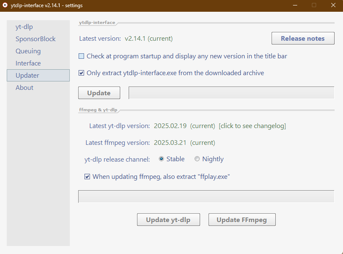Click the 'Latest version:' label
343x254 pixels.
[100, 39]
